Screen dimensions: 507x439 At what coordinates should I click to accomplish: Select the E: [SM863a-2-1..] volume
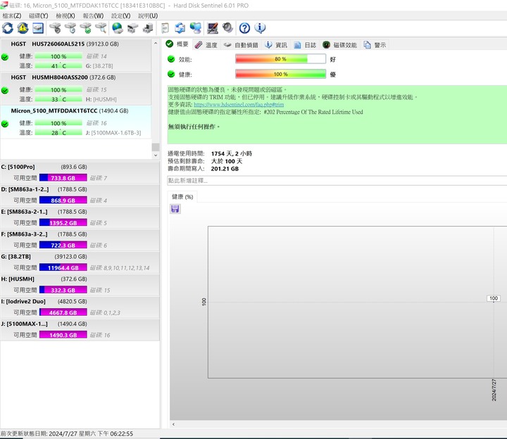pyautogui.click(x=80, y=217)
